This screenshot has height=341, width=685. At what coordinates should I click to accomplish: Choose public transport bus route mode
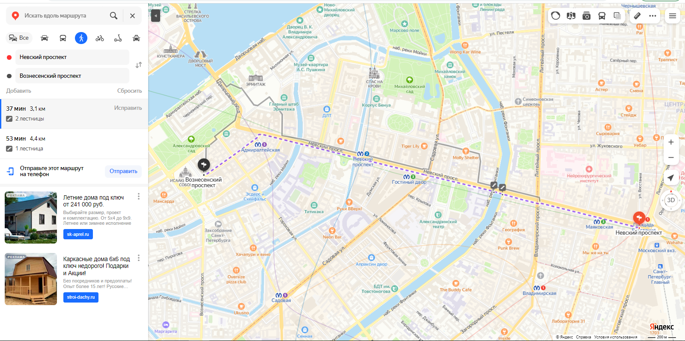(63, 38)
